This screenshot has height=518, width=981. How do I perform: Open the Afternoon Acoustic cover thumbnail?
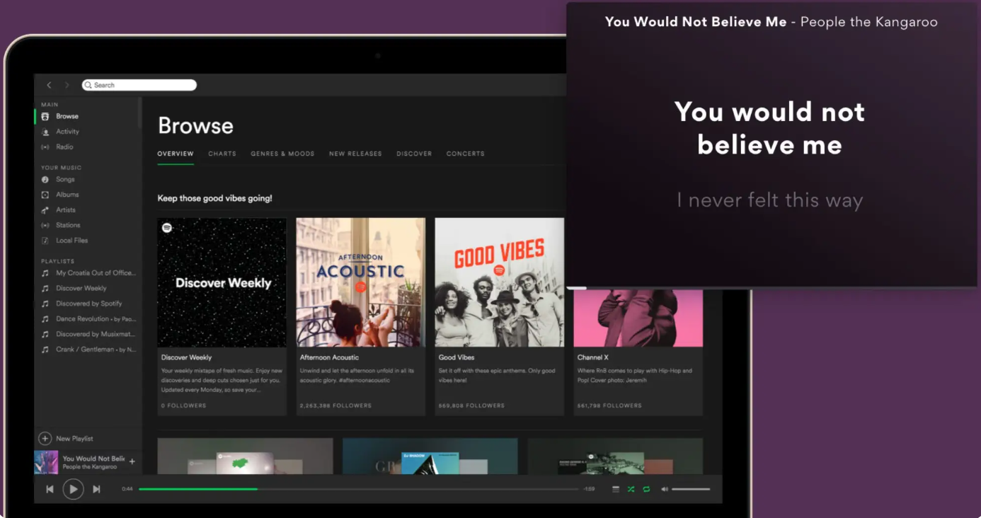click(361, 282)
